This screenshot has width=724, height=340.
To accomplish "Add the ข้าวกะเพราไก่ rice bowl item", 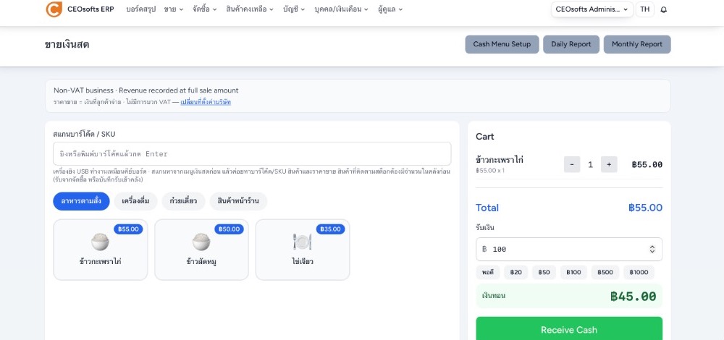I will 100,250.
